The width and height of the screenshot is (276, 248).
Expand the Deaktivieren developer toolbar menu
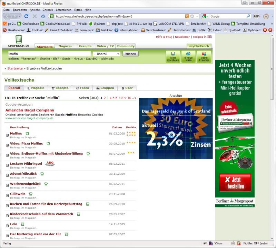pyautogui.click(x=14, y=30)
